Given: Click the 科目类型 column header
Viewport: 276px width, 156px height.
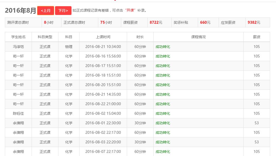Looking at the screenshot, I should (x=45, y=37).
